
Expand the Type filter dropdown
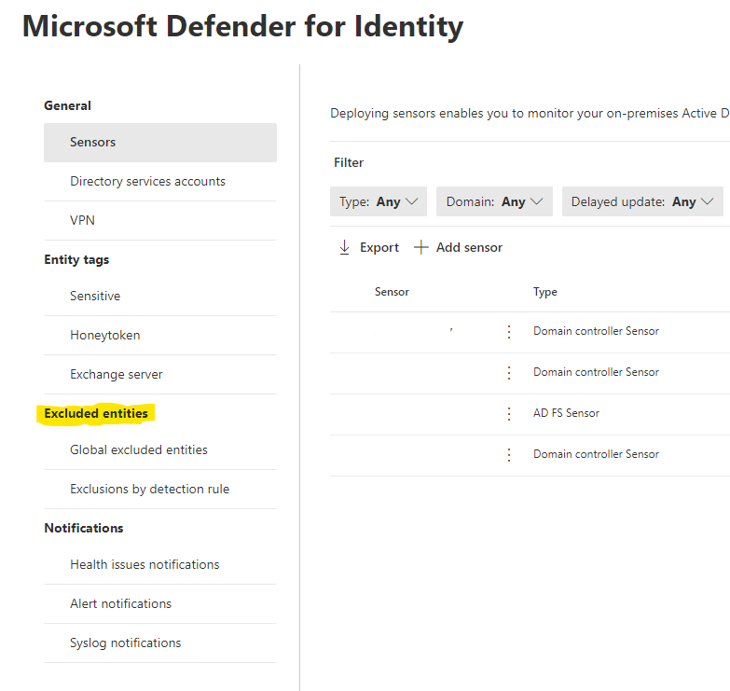click(x=379, y=201)
